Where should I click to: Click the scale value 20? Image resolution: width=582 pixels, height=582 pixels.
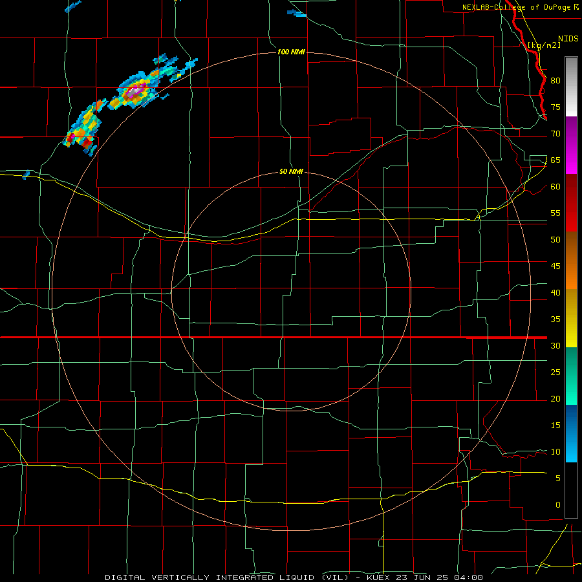click(555, 398)
